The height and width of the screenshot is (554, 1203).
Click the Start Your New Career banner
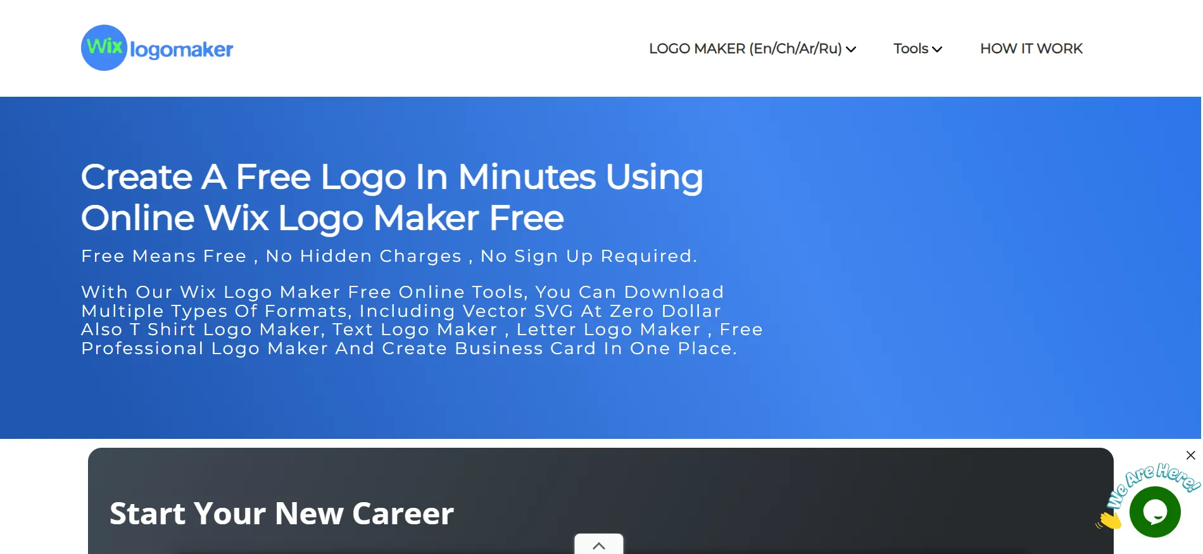pos(600,501)
